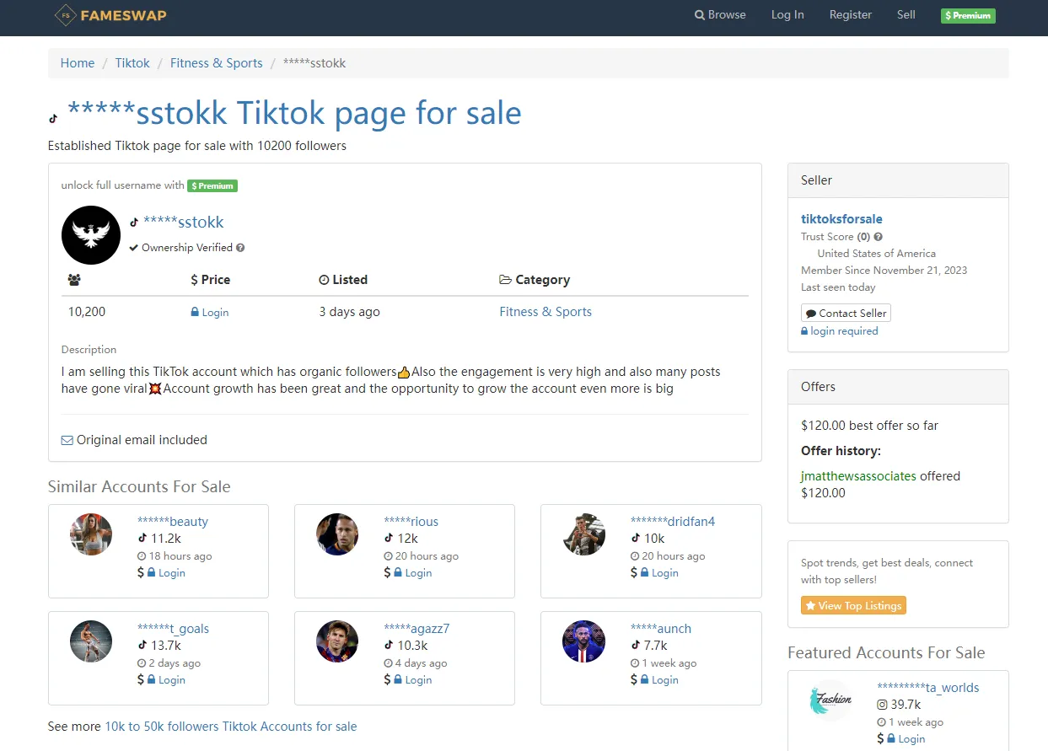The image size is (1048, 751).
Task: Click the eagle profile avatar of *****sstokk
Action: 91,235
